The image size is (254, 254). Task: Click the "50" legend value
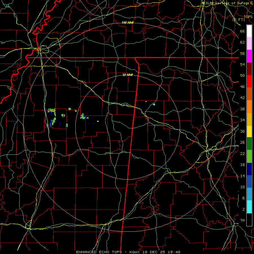pos(242,76)
